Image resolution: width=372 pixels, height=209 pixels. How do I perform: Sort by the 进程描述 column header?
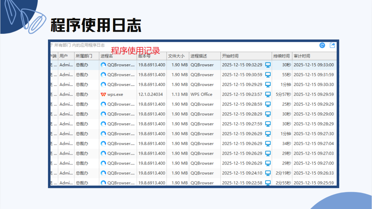point(205,56)
